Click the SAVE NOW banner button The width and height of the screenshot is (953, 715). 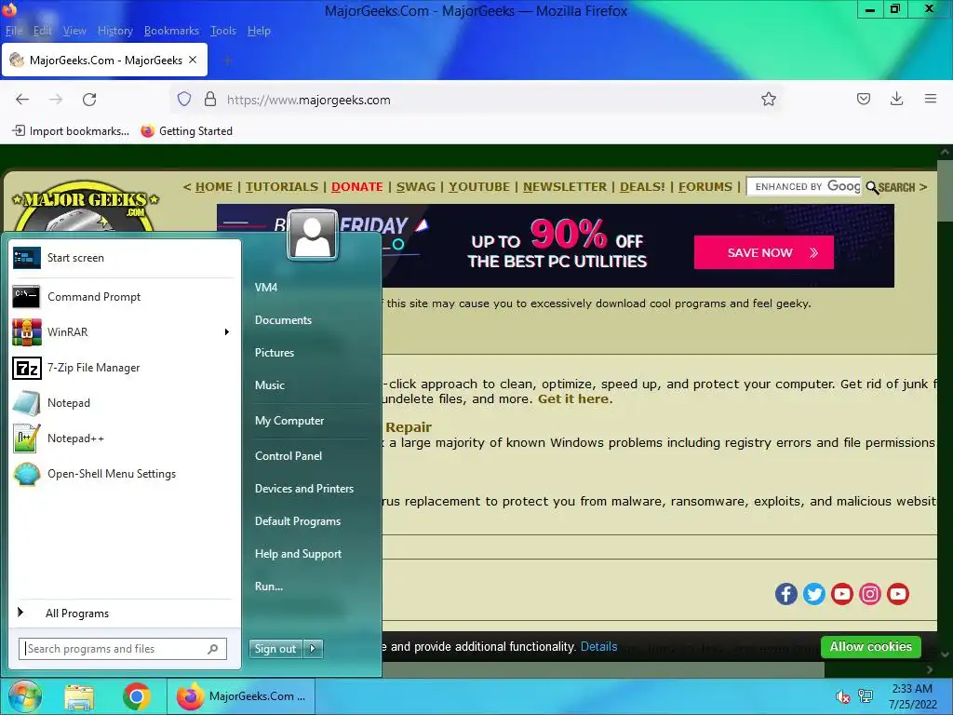[x=763, y=252]
